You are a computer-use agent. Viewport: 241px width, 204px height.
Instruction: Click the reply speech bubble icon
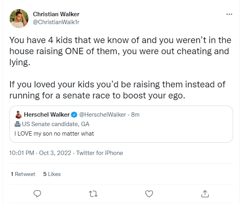click(38, 193)
